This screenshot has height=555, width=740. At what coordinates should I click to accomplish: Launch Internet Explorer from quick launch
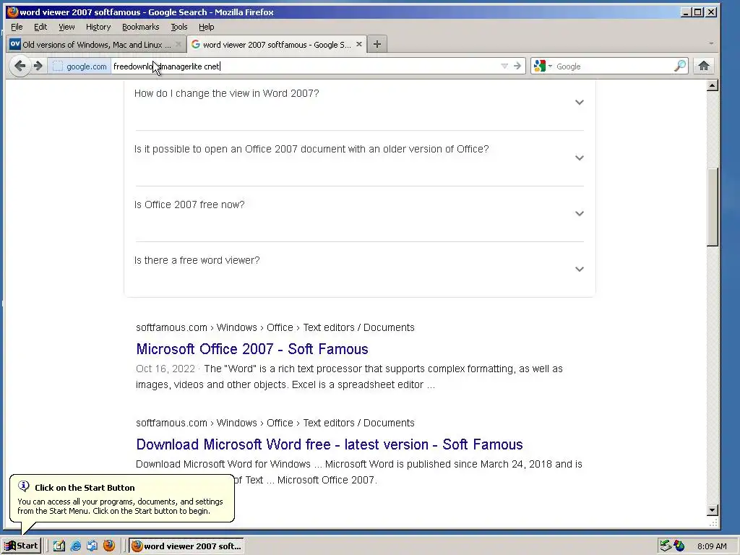click(75, 546)
